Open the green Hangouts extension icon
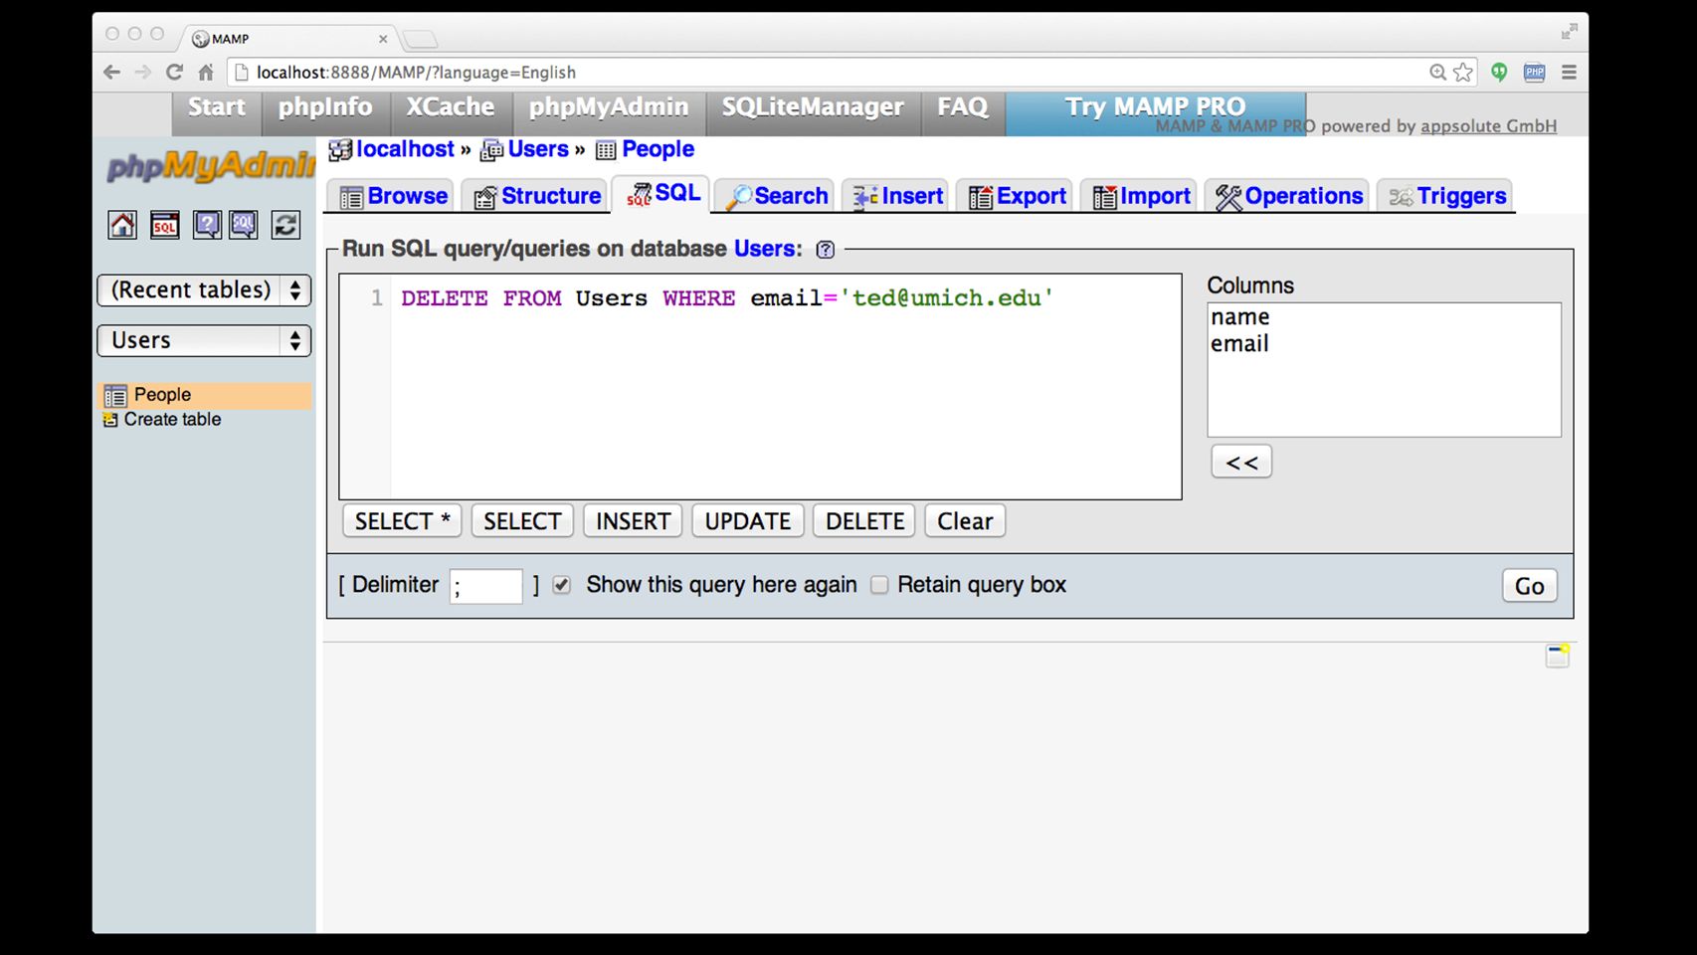Viewport: 1697px width, 955px height. (x=1499, y=72)
